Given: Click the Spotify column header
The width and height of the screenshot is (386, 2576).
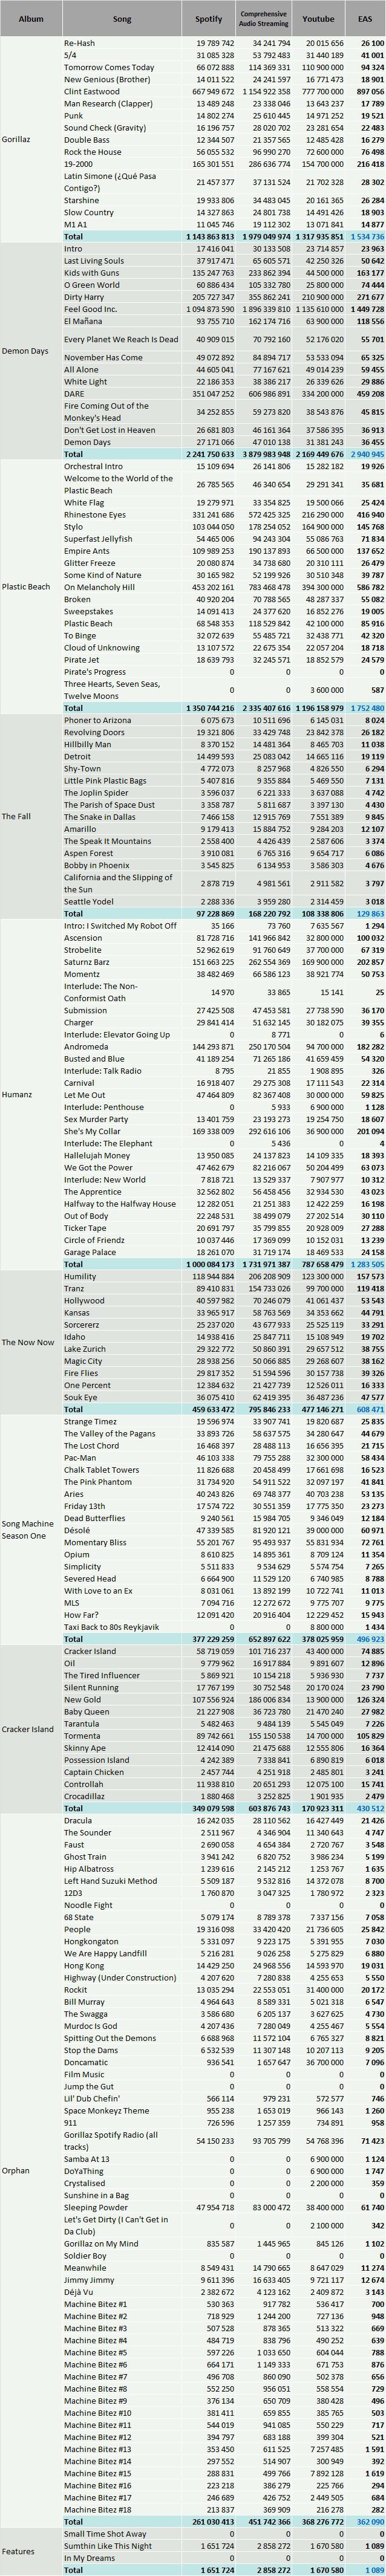Looking at the screenshot, I should (x=209, y=19).
